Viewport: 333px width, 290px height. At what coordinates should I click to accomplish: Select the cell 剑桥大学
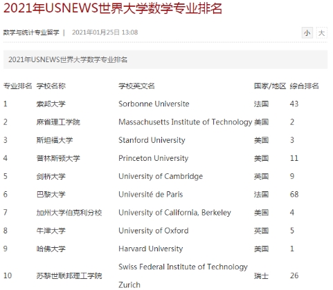tap(51, 177)
